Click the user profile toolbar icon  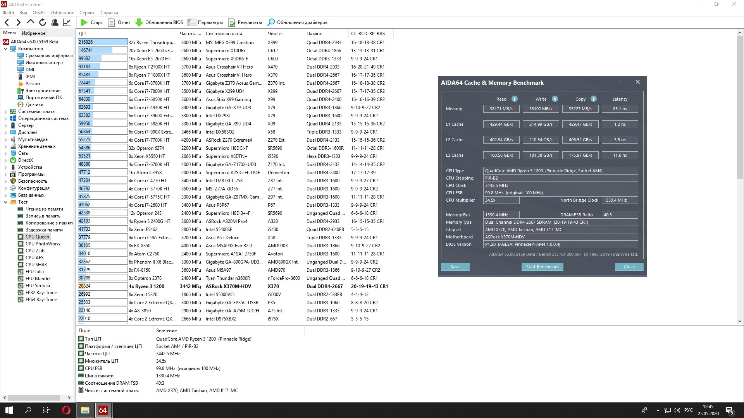55,22
